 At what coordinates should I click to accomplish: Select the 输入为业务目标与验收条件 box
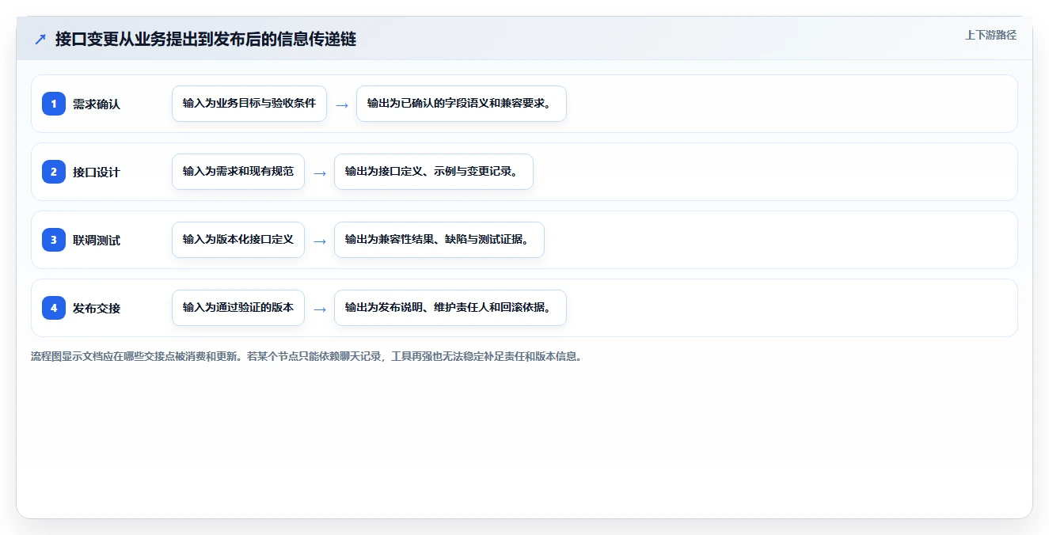(249, 104)
